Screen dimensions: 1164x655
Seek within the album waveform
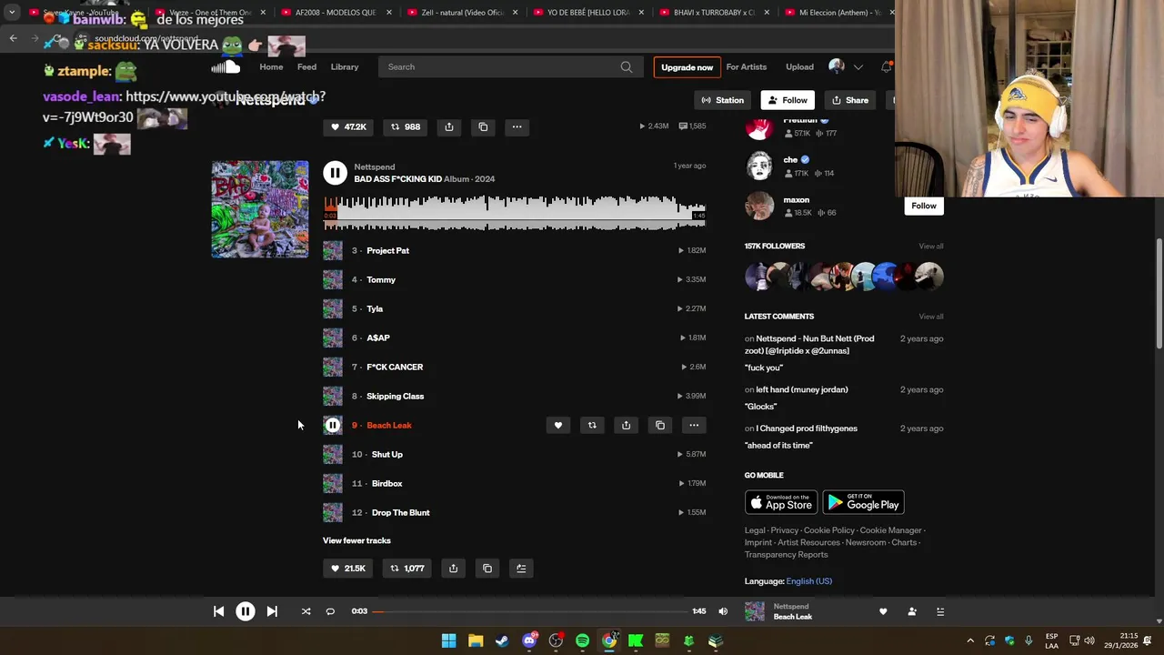tap(515, 213)
